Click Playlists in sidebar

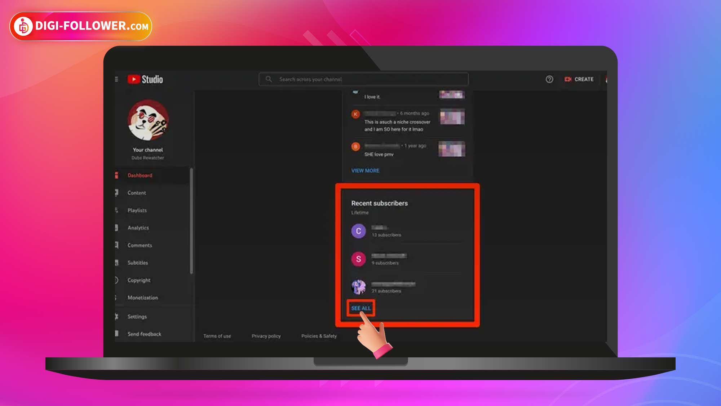137,210
